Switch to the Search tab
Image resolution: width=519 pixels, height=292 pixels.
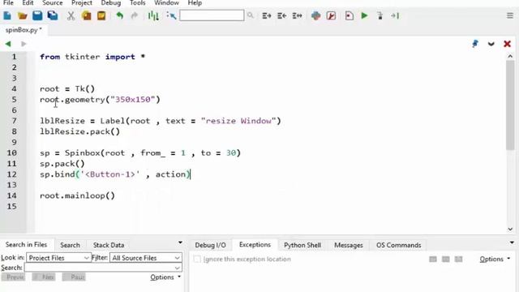pyautogui.click(x=70, y=245)
